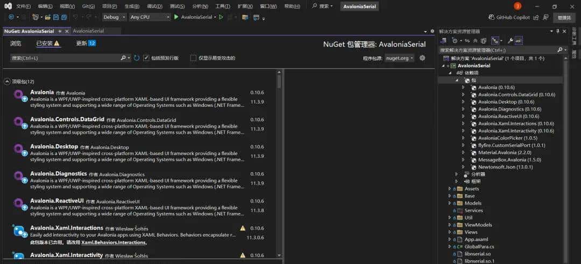The image size is (581, 264).
Task: Click the sync with active document icon
Action: point(467,41)
